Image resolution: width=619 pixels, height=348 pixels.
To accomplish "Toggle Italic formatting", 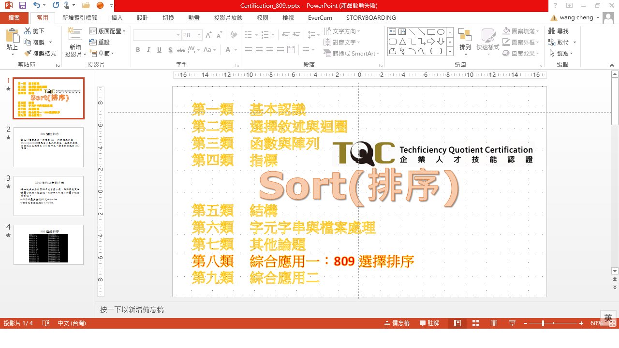I will click(148, 50).
